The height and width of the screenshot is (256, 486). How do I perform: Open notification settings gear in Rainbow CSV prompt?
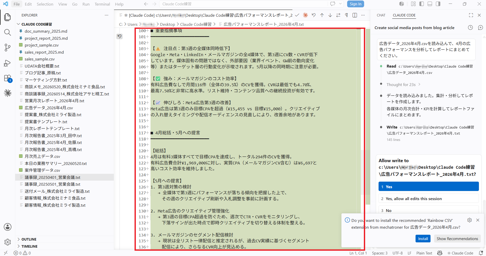coord(470,220)
